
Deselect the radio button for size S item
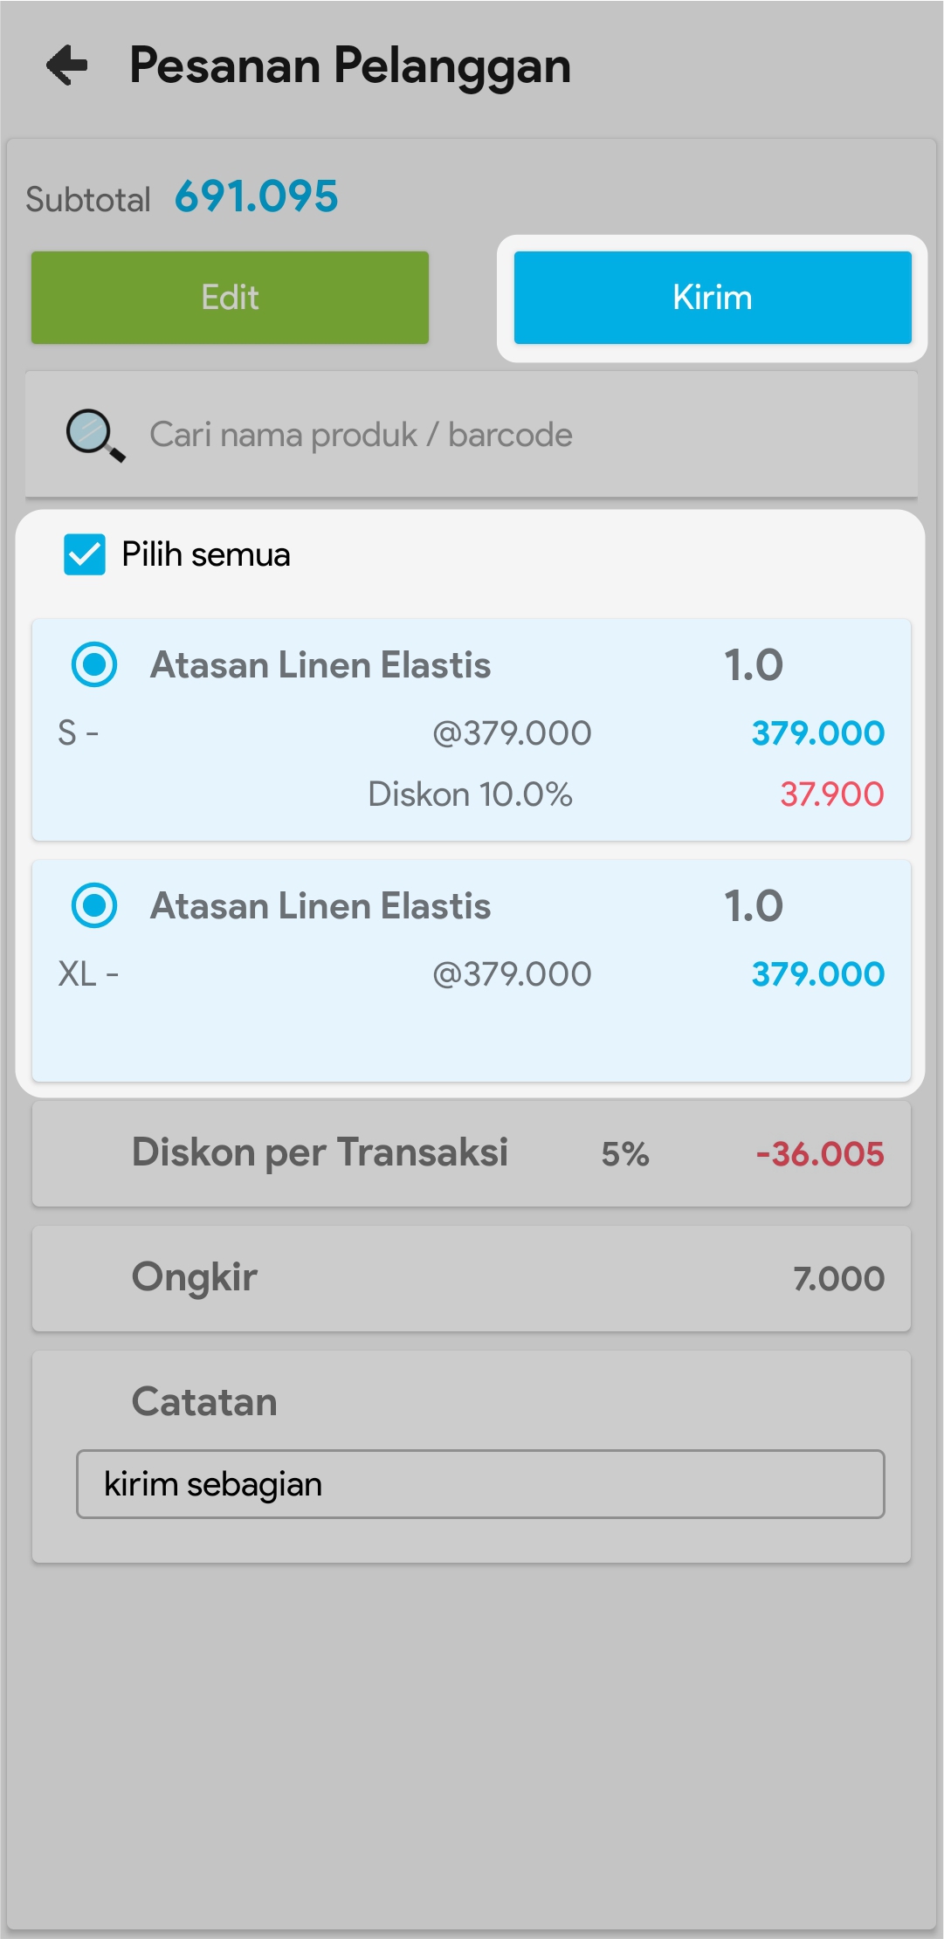click(94, 664)
